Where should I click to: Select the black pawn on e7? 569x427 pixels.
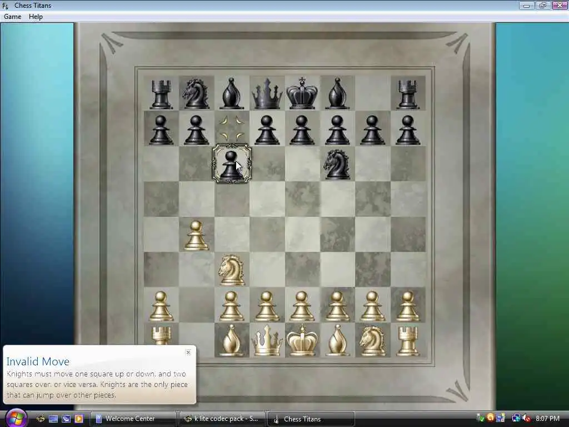pyautogui.click(x=302, y=130)
